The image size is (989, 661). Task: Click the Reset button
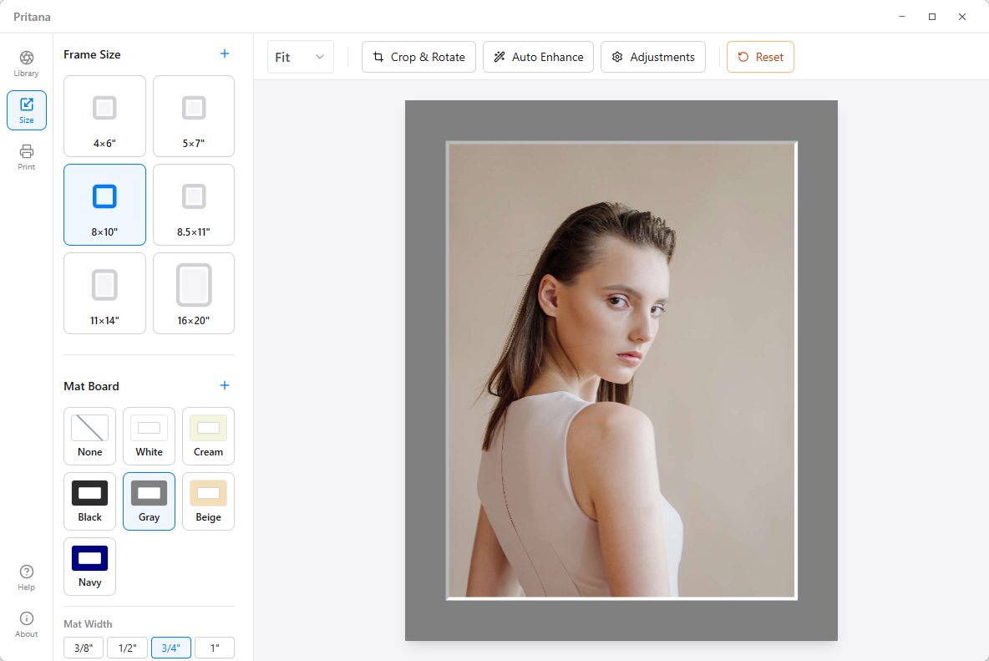pos(760,57)
